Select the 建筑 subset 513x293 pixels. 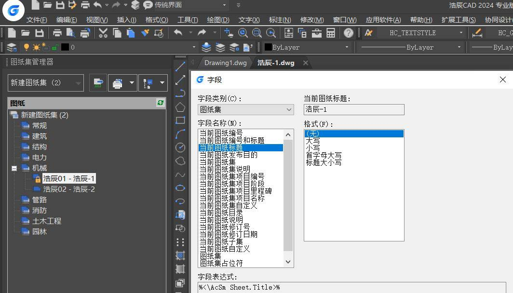(39, 136)
